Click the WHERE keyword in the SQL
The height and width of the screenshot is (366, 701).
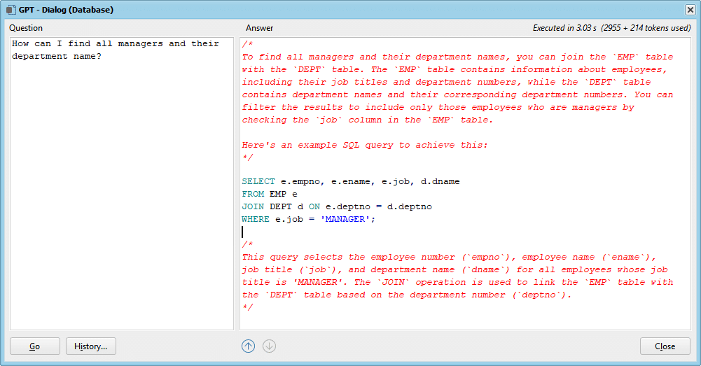(256, 219)
